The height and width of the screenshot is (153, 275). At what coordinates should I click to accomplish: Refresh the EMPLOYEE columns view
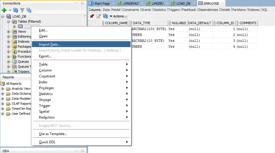coord(105,16)
